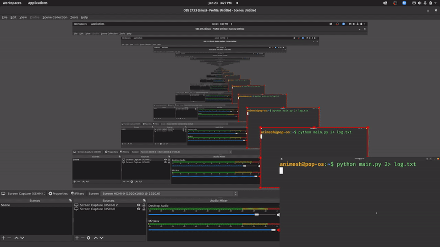The height and width of the screenshot is (247, 440).
Task: Open the Screen HDMI-0 dropdown
Action: tap(169, 194)
